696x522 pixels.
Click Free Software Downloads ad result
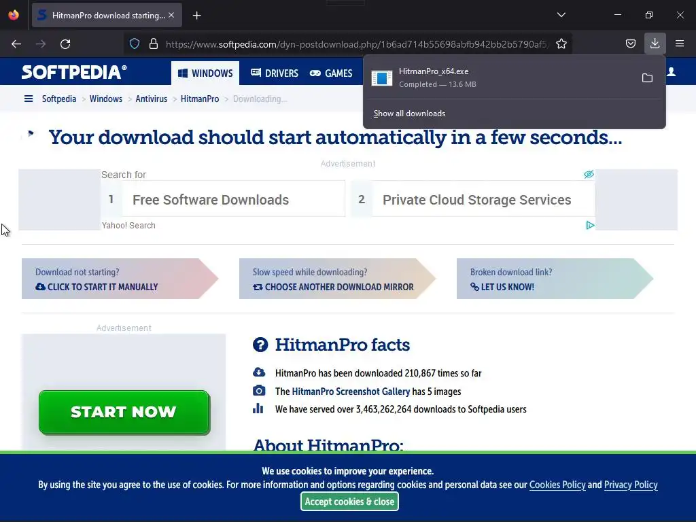pyautogui.click(x=223, y=199)
